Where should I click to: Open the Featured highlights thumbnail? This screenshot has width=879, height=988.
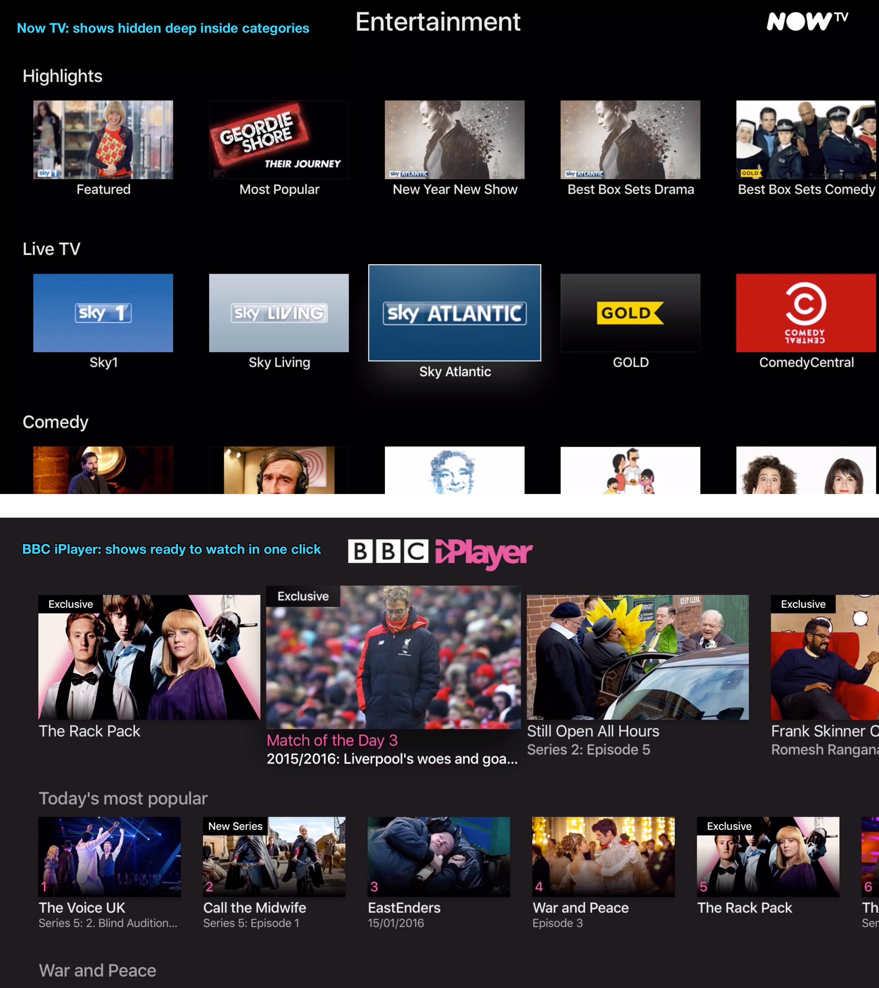pos(103,140)
